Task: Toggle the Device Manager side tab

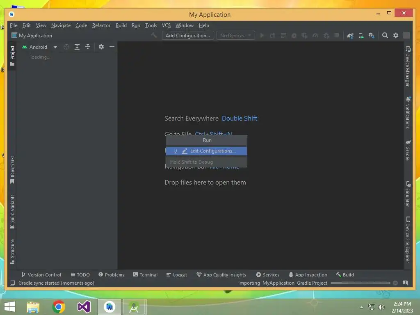Action: click(408, 66)
